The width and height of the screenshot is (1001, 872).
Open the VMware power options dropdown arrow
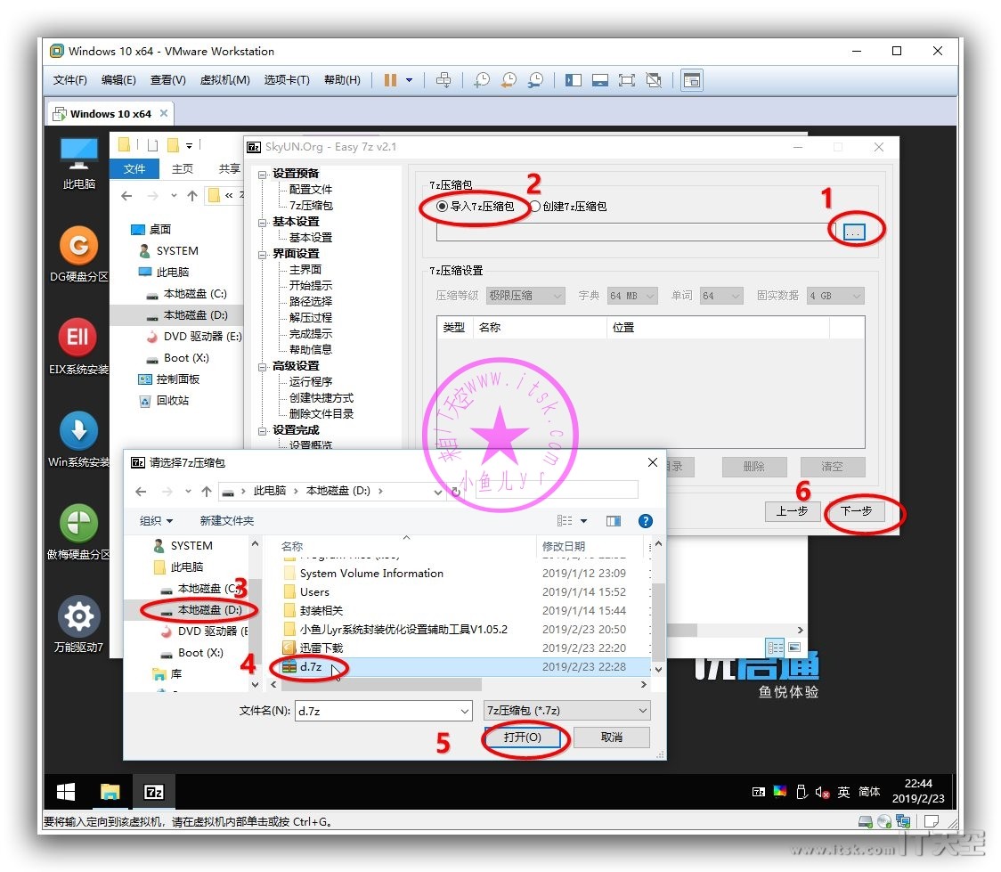tap(409, 80)
